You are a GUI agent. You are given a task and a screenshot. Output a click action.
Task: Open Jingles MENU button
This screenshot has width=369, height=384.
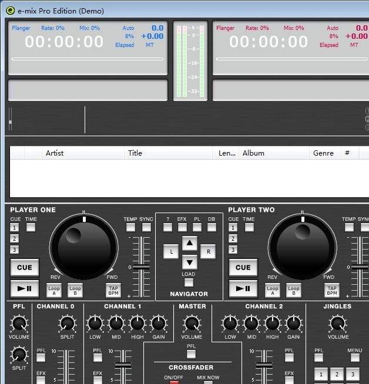tap(355, 358)
